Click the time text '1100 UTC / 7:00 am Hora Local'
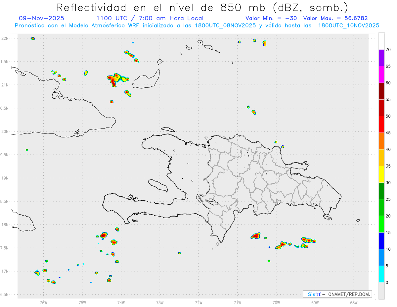 click(150, 19)
